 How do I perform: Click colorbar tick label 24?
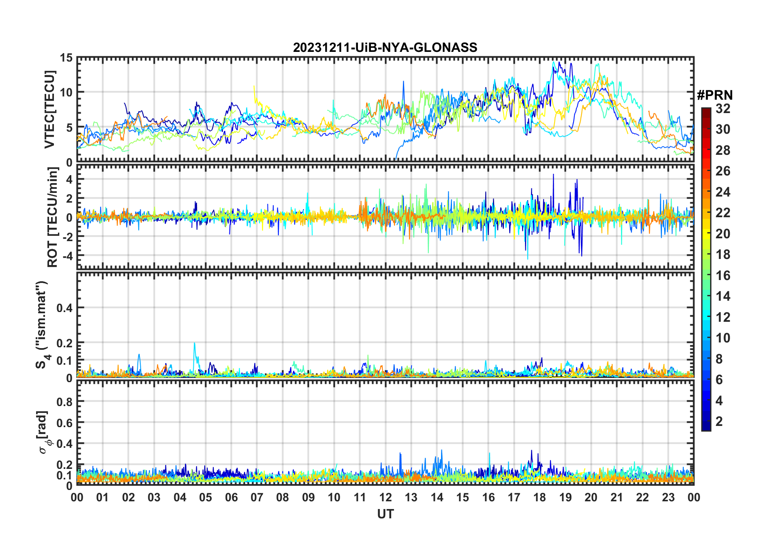[x=723, y=192]
